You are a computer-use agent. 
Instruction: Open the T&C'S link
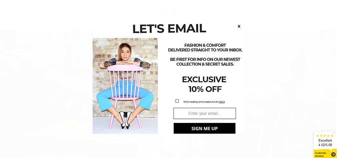click(222, 102)
